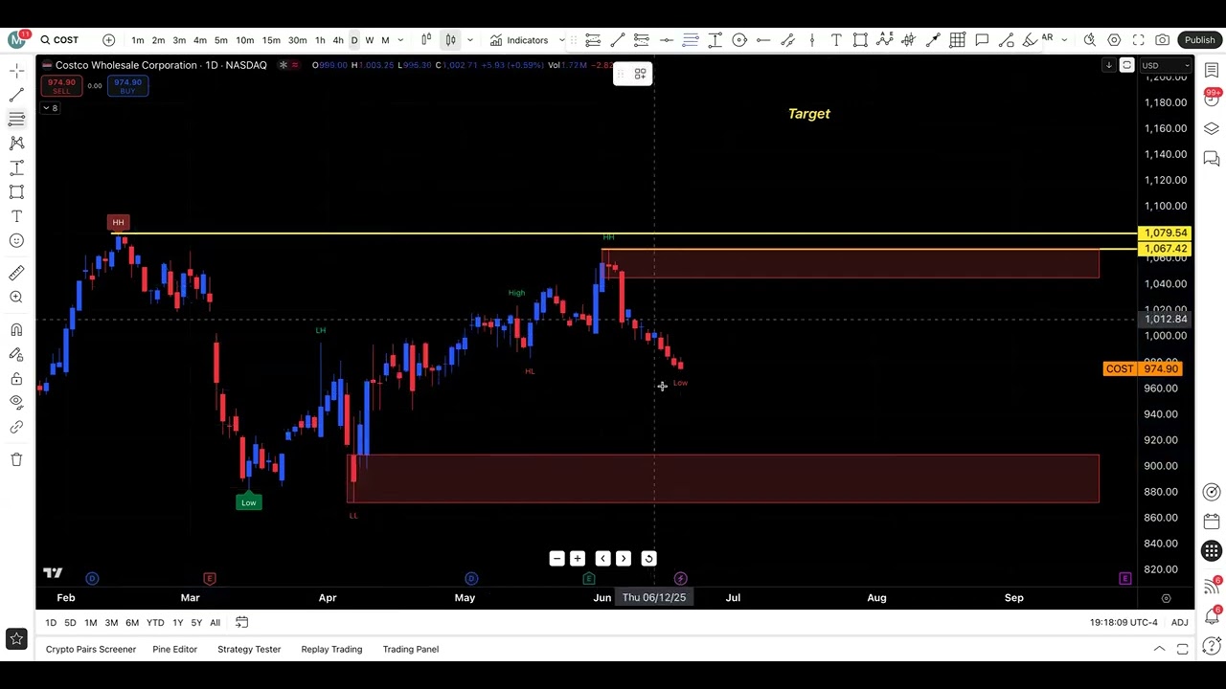Select the 1D date range
The height and width of the screenshot is (689, 1226).
51,623
